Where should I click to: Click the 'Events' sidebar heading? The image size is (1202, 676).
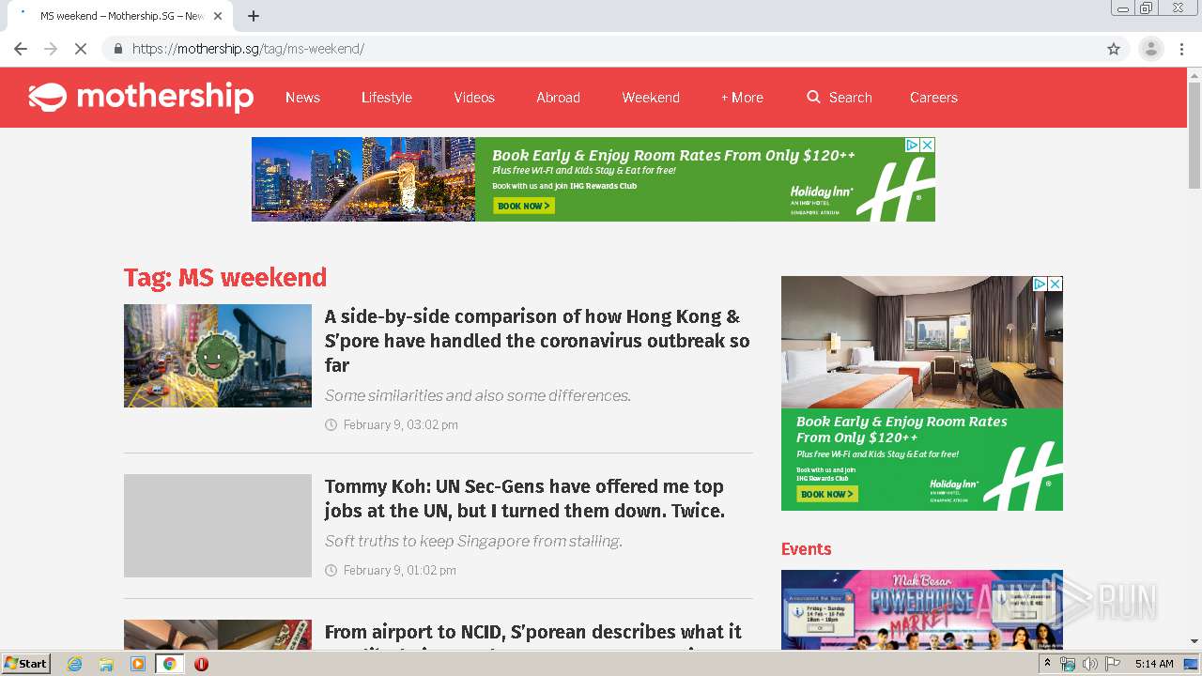click(x=807, y=549)
